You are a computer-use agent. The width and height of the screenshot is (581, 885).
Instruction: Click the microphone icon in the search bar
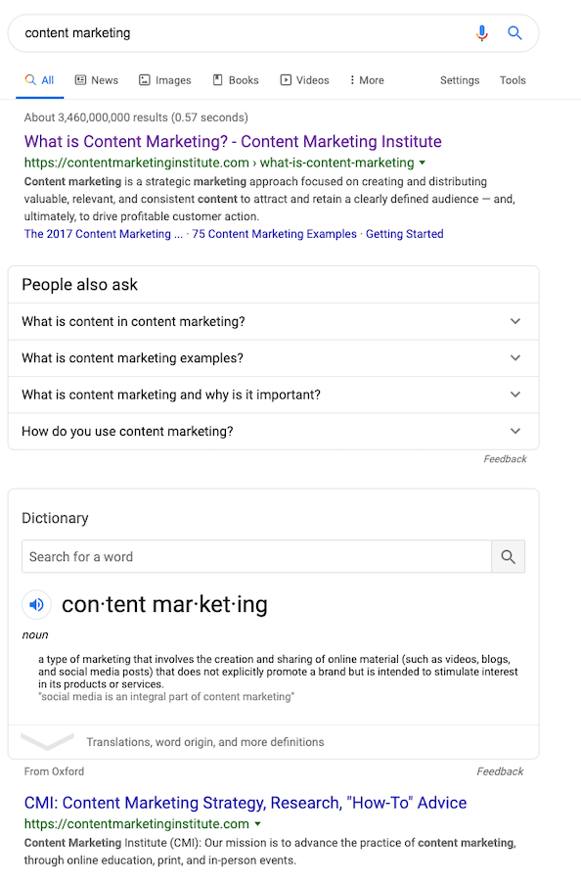pyautogui.click(x=481, y=32)
